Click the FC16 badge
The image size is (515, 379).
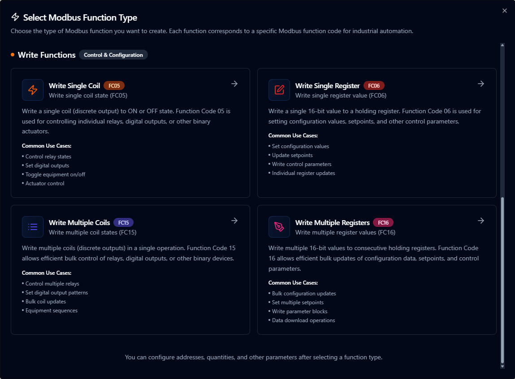coord(383,222)
